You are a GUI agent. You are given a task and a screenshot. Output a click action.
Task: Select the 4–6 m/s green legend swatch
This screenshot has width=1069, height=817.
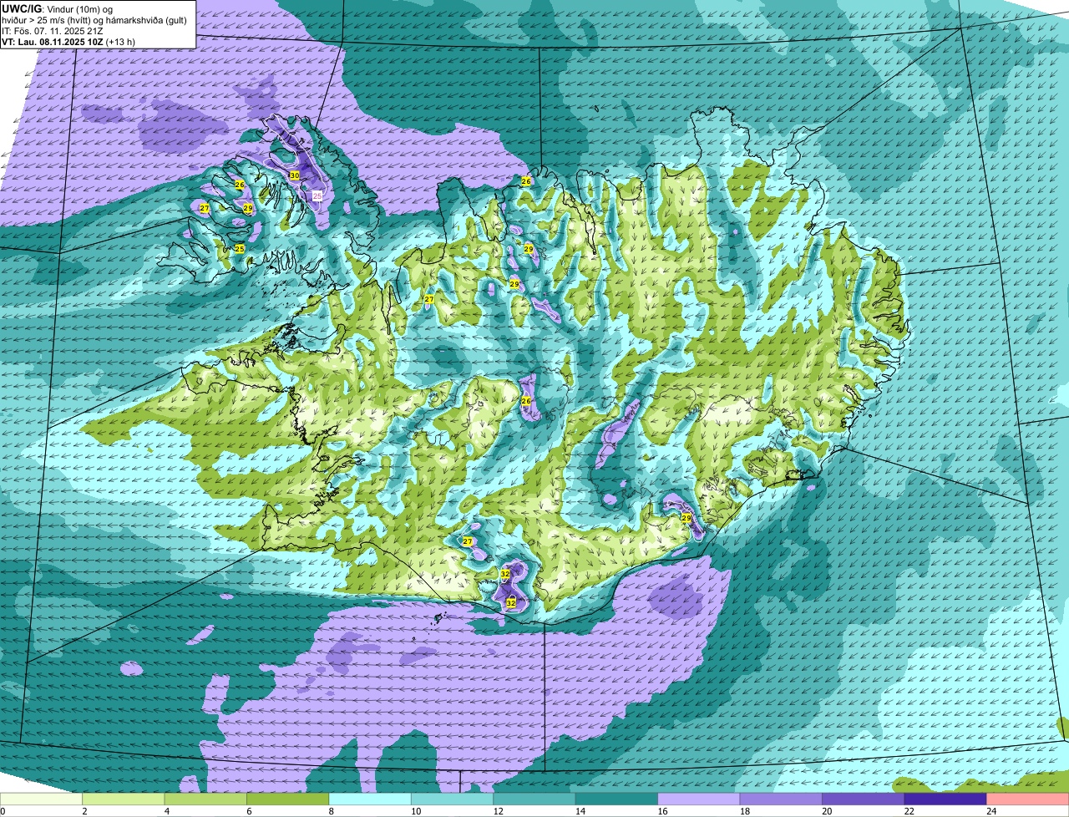206,799
